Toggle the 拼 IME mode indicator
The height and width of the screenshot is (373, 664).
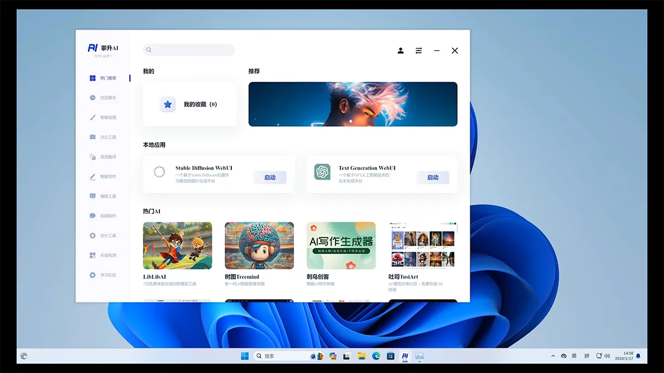coord(587,356)
